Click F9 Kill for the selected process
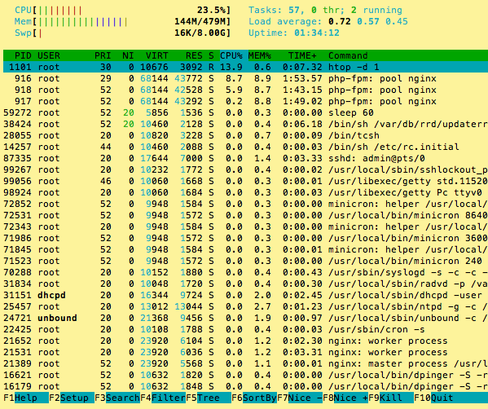 pyautogui.click(x=391, y=398)
